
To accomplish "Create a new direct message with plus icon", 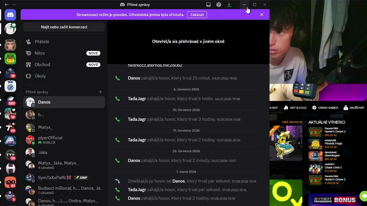I will click(100, 92).
